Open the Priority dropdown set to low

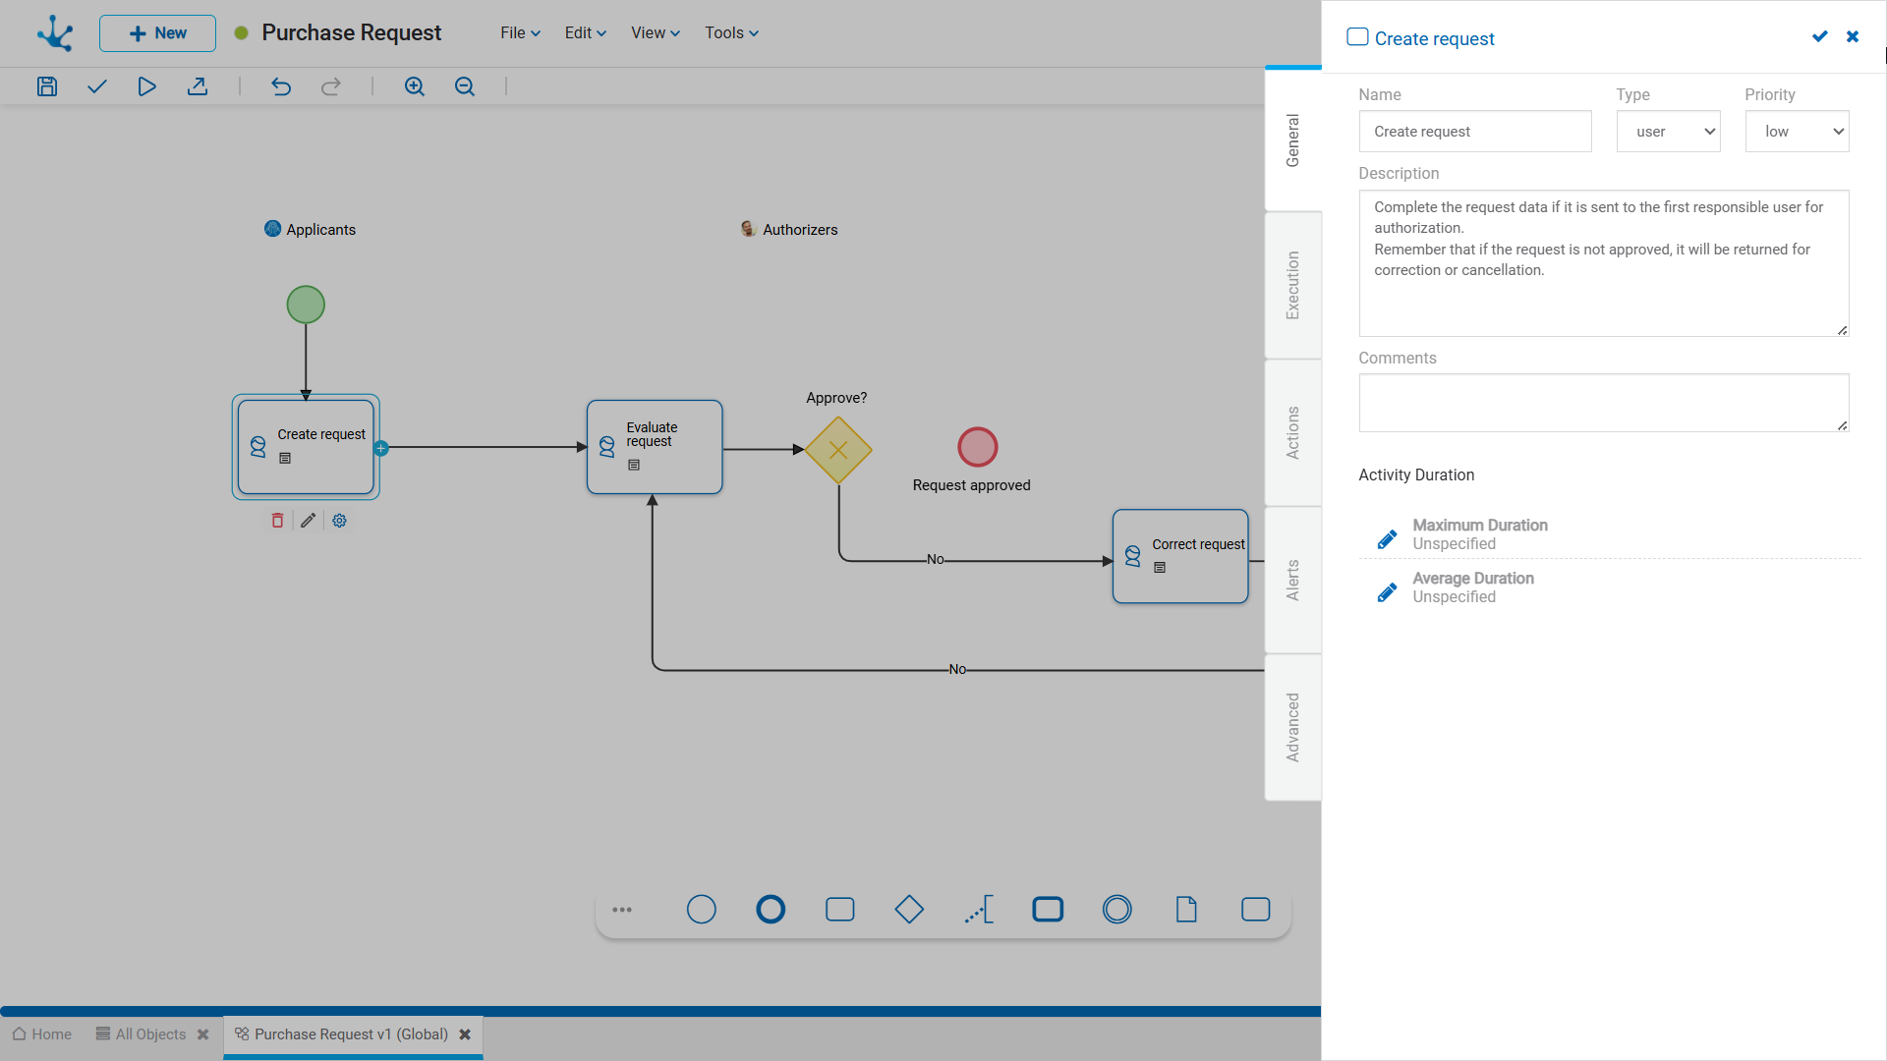pos(1797,132)
